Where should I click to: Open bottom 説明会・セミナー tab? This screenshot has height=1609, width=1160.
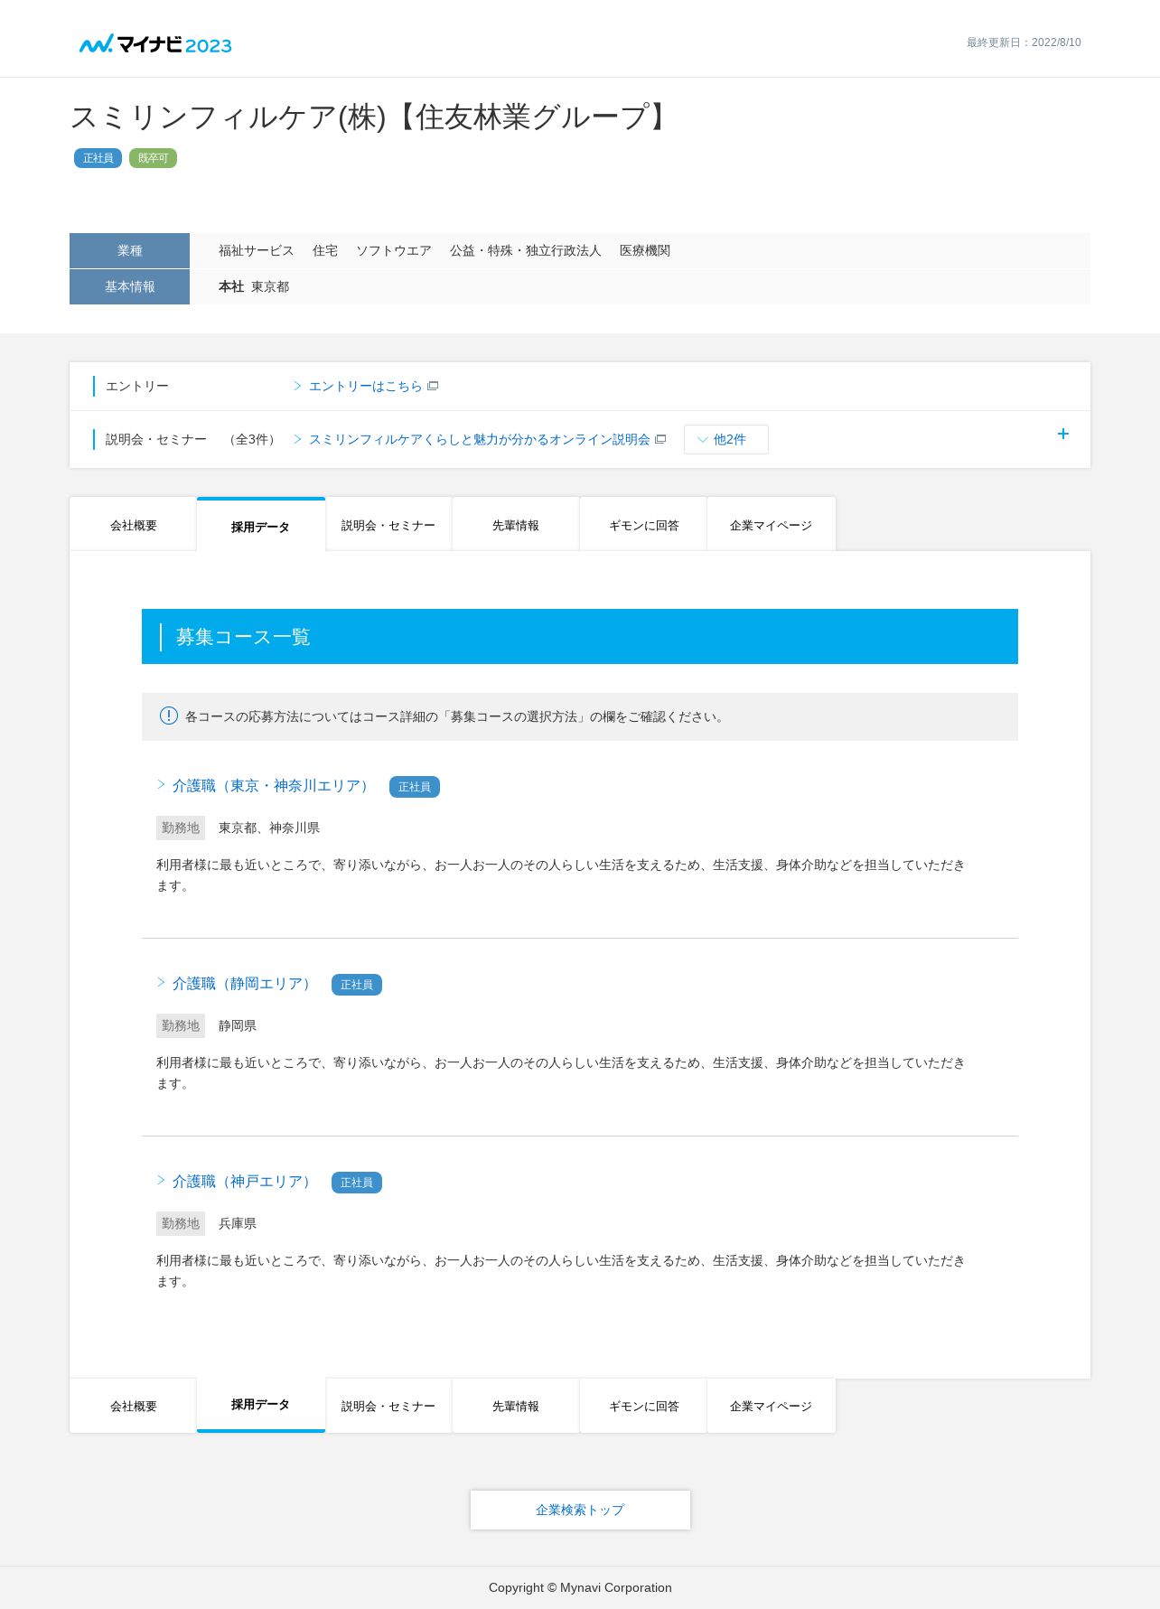coord(388,1406)
